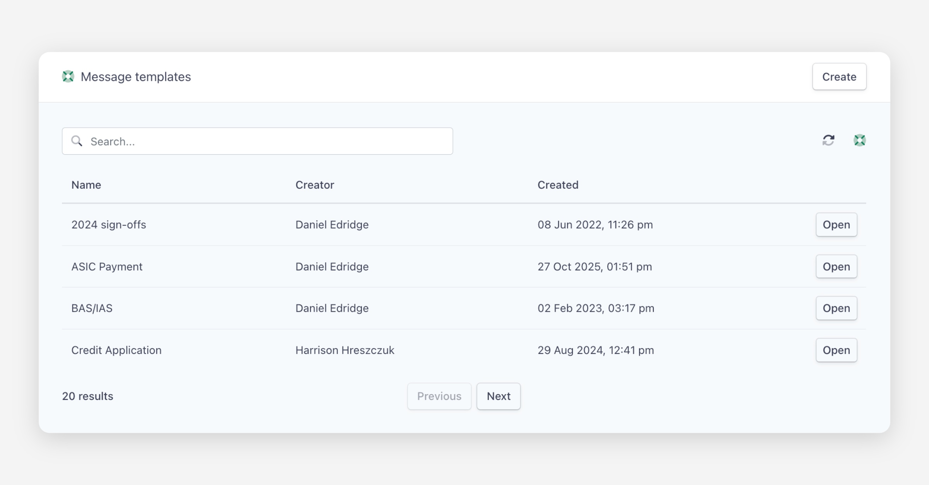929x485 pixels.
Task: Click the Previous page button
Action: (x=439, y=396)
